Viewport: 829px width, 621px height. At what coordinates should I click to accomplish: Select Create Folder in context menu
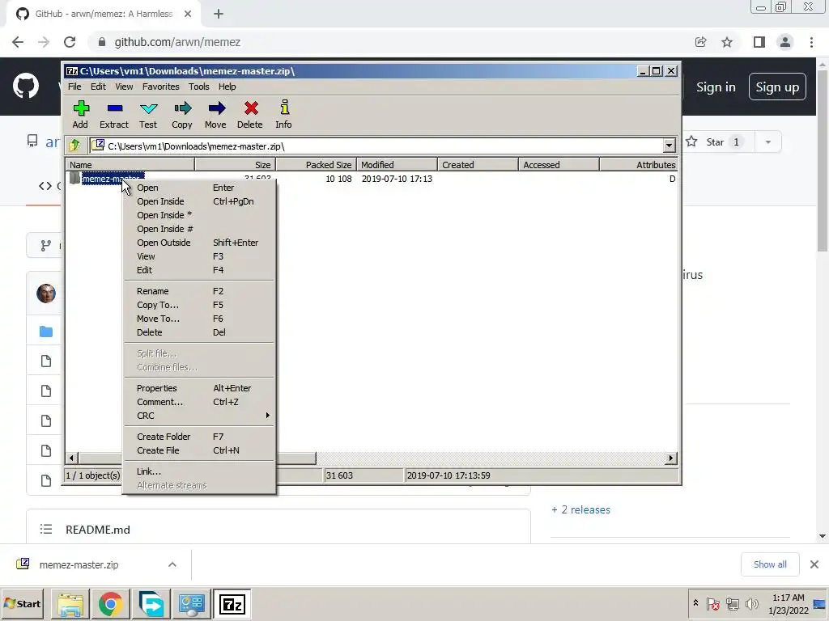(199, 437)
